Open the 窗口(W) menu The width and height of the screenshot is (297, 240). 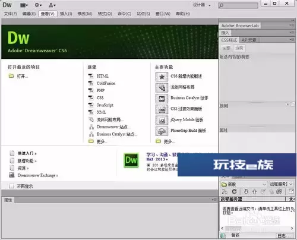point(163,14)
